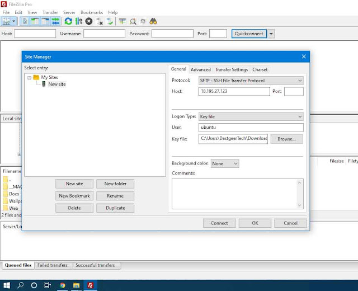
Task: Switch to the Transfer Settings tab
Action: point(232,69)
